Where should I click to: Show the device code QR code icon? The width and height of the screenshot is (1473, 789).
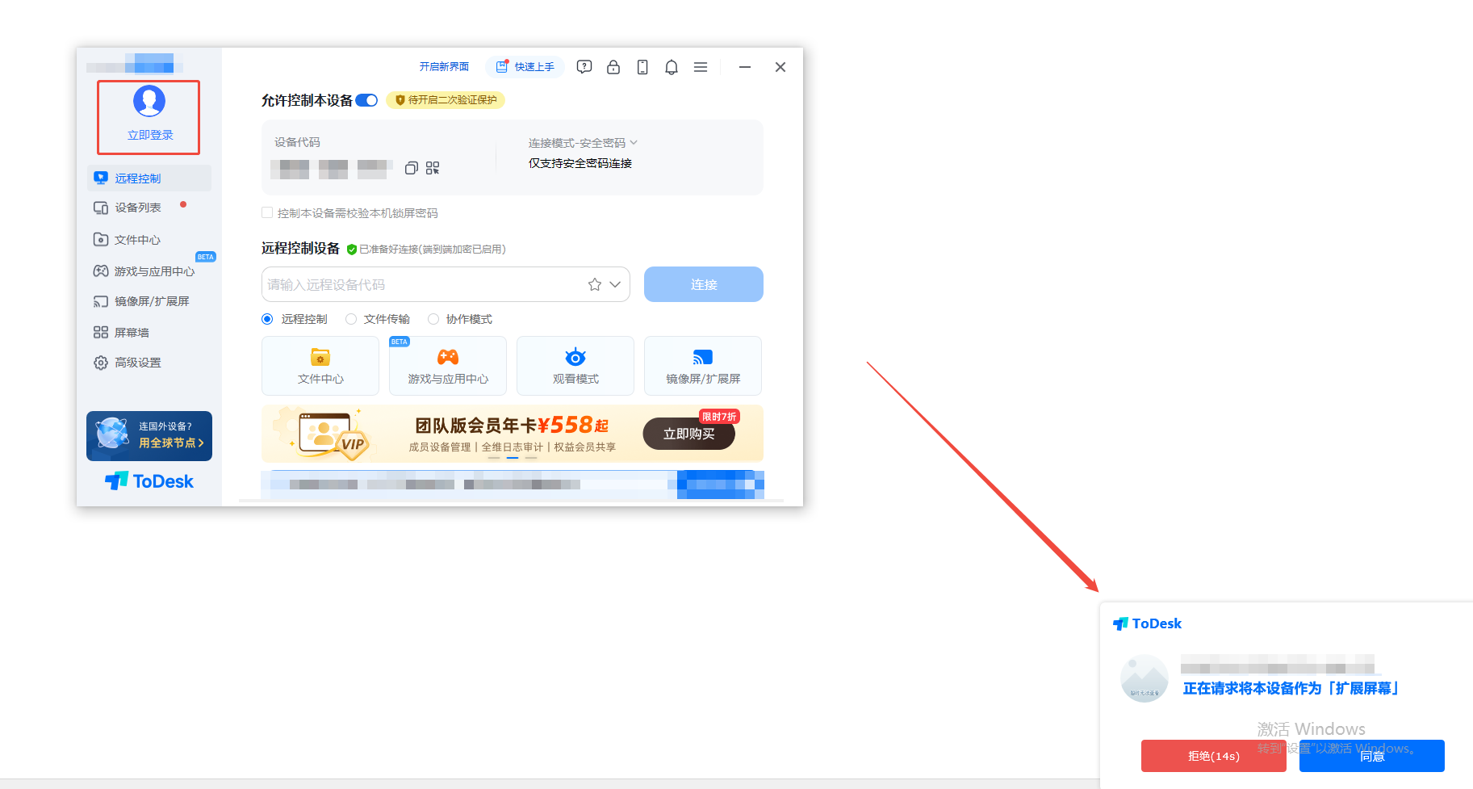pyautogui.click(x=433, y=168)
